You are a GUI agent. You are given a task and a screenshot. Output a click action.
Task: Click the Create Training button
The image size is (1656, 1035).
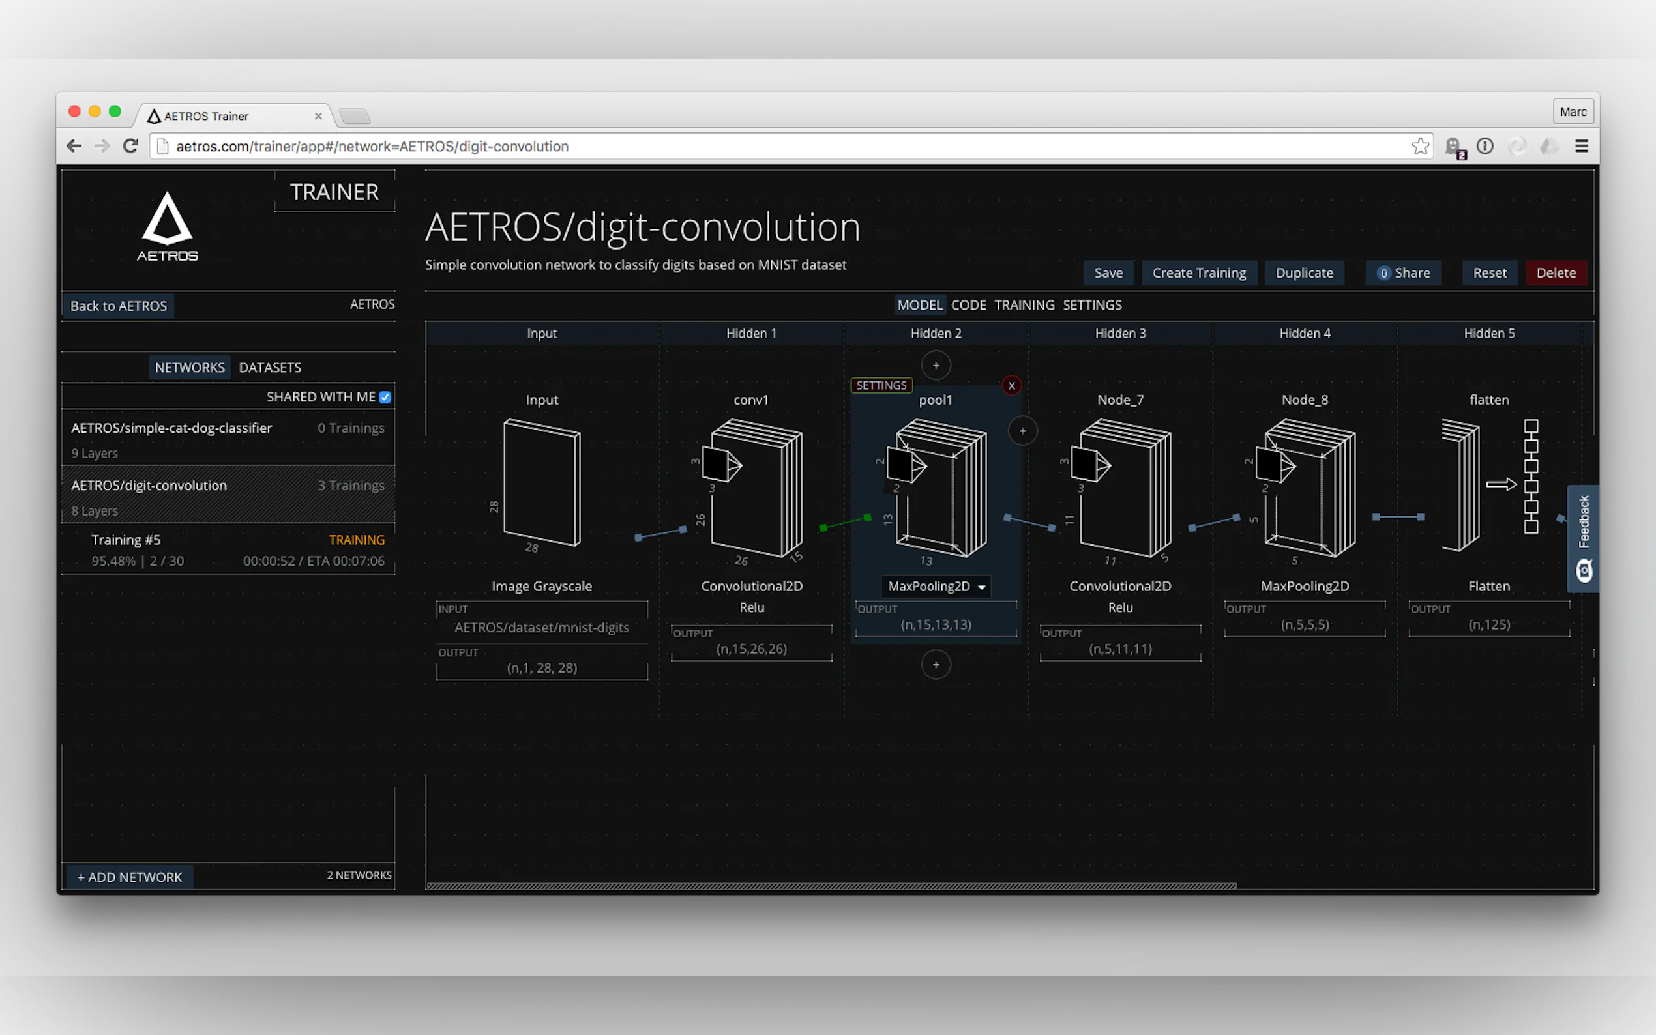(1198, 273)
